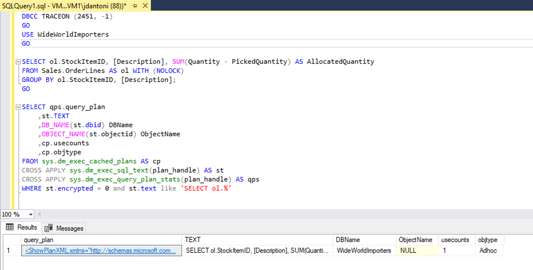Screen dimensions: 533x270
Task: Click the pin icon on the query tab
Action: click(135, 5)
